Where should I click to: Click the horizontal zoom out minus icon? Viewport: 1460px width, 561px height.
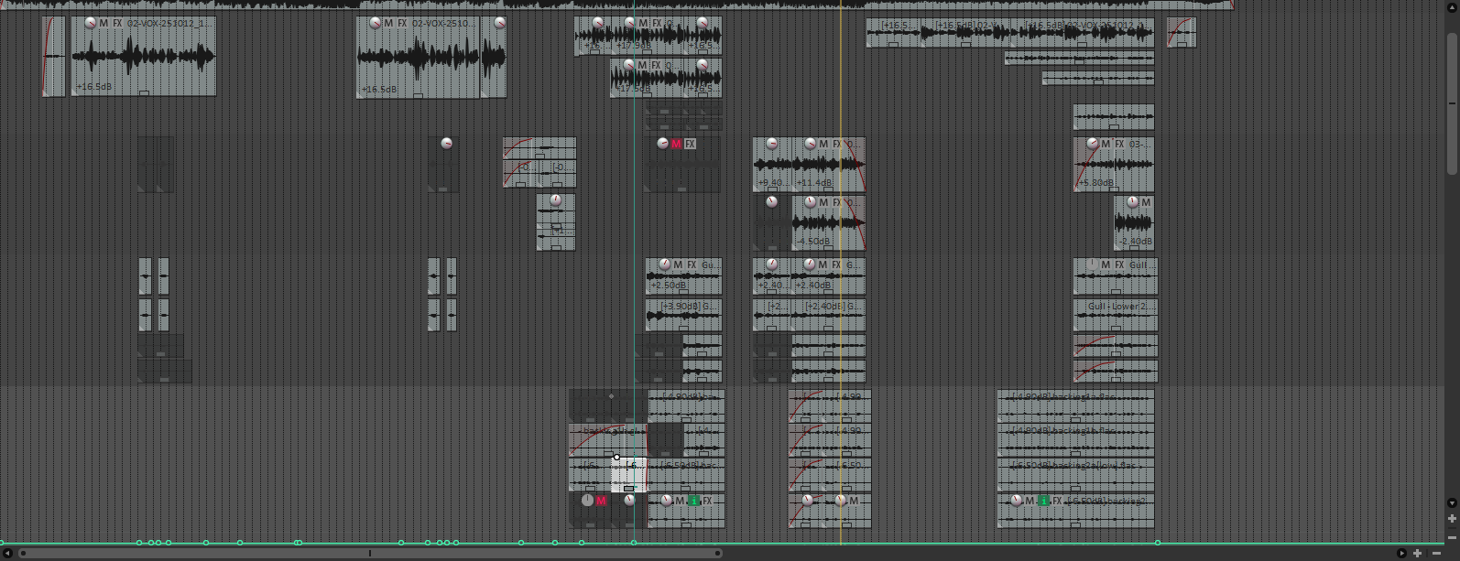point(1436,553)
